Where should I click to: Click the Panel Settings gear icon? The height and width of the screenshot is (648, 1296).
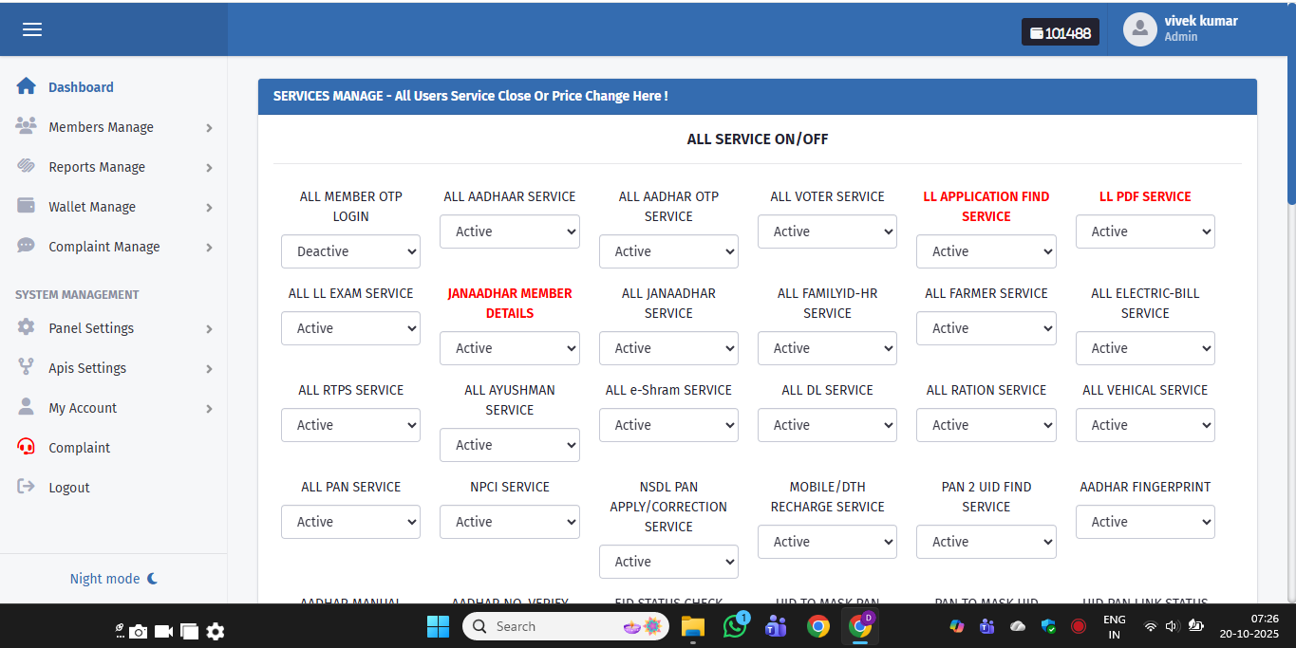click(x=27, y=327)
